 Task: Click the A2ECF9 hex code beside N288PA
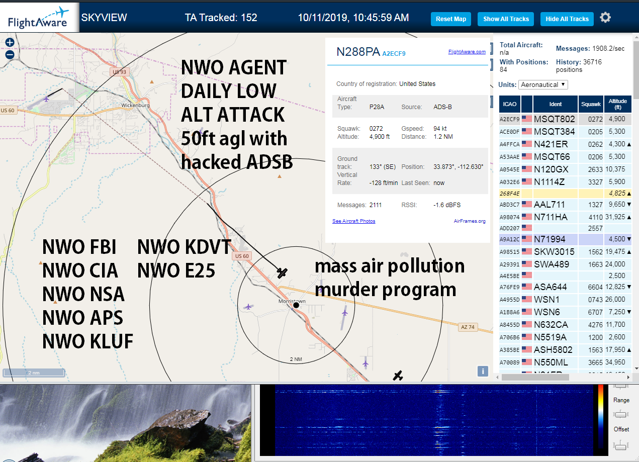click(394, 53)
